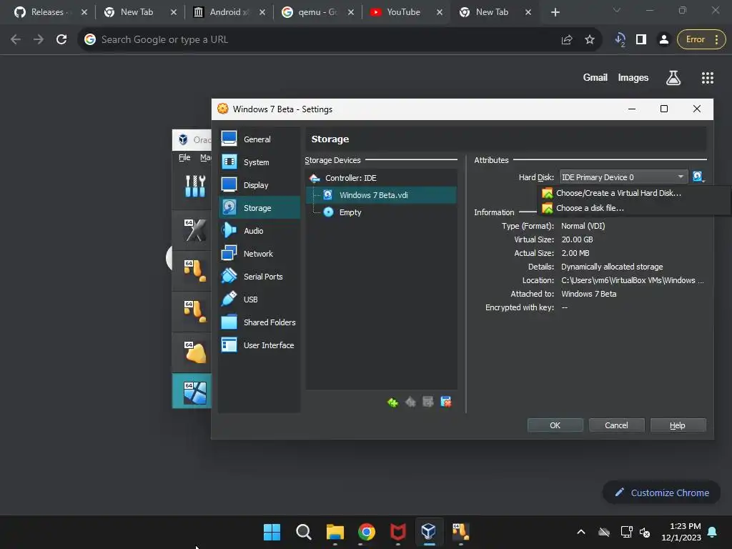Screen dimensions: 732x549
Task: Open the taskbar clock and date
Action: tap(681, 532)
